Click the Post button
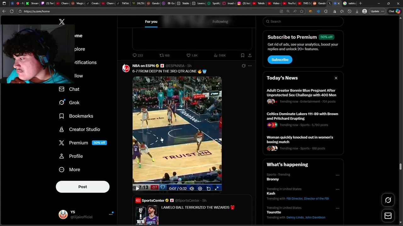 coord(82,187)
